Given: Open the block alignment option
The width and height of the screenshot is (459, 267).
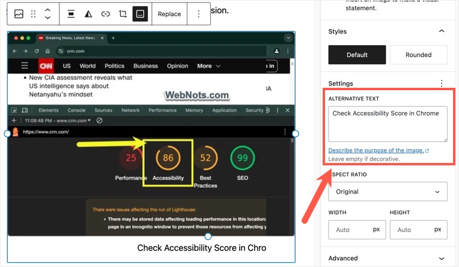Looking at the screenshot, I should [x=71, y=14].
